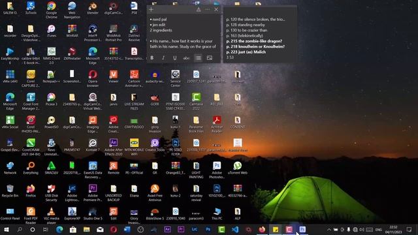The height and width of the screenshot is (235, 418).
Task: Open the iTunes desktop shortcut
Action: pos(52,31)
